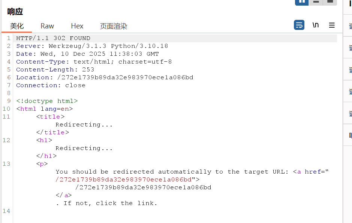Screen dimensions: 352x223
Task: Switch to side-by-side layout view
Action: [302, 2]
